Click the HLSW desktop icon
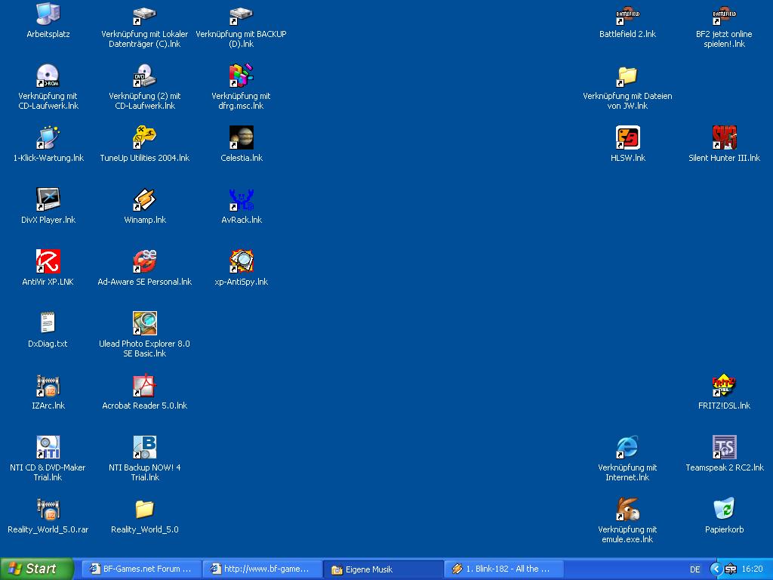773x580 pixels. tap(627, 138)
